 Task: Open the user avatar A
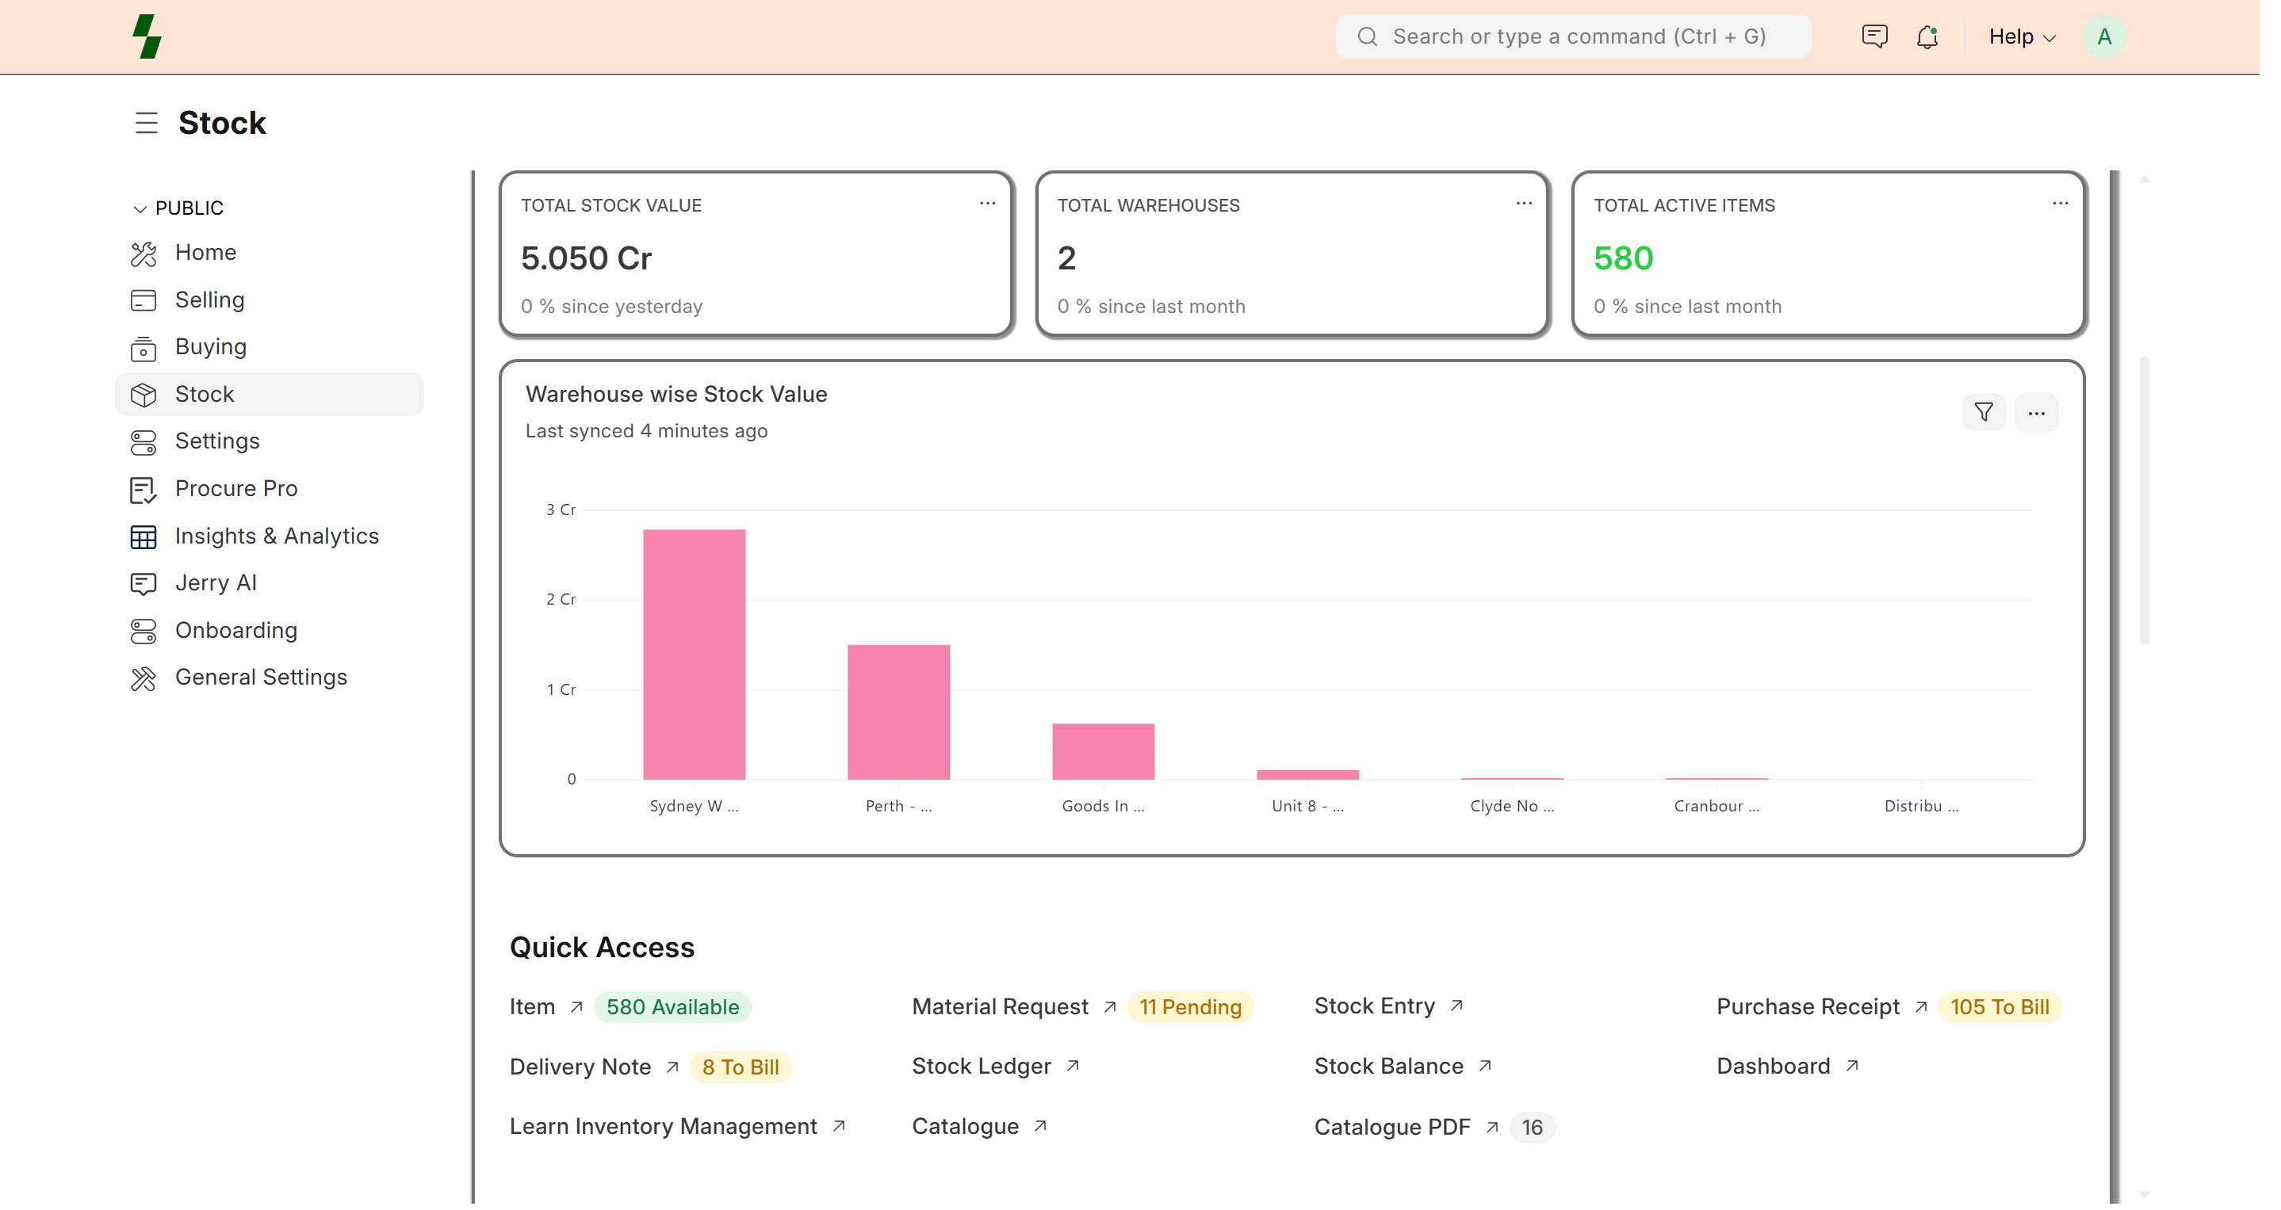pos(2104,36)
